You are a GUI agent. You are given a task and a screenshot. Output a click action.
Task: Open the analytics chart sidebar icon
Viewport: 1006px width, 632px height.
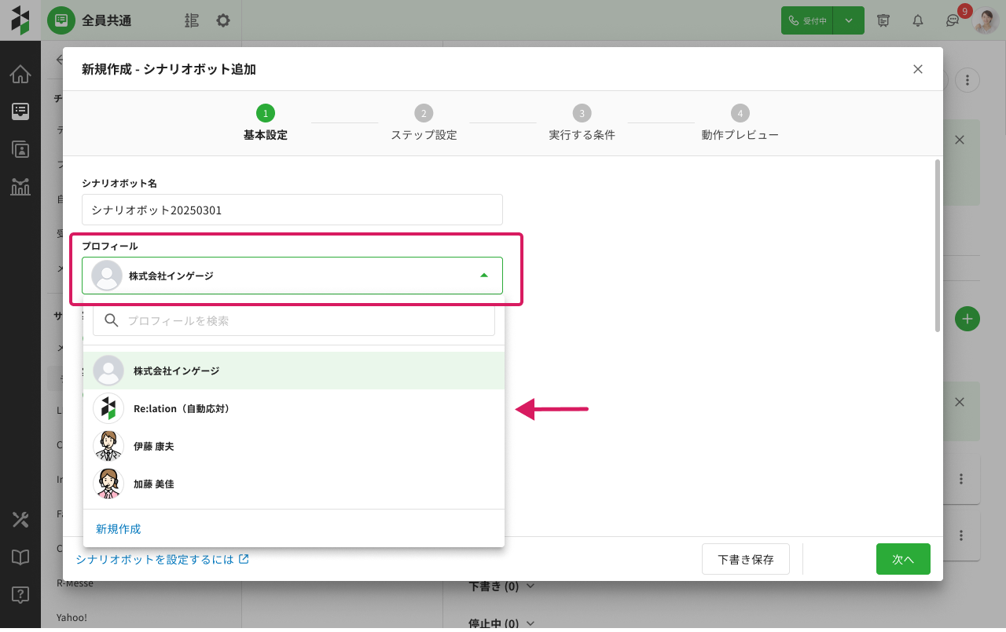tap(20, 187)
